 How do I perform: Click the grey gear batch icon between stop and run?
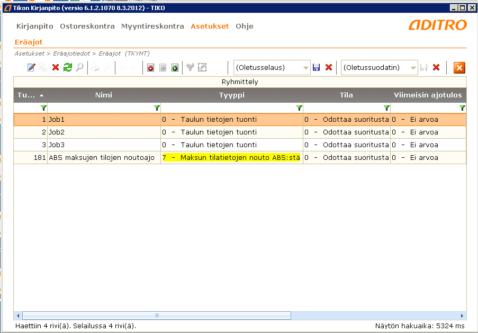click(x=163, y=67)
